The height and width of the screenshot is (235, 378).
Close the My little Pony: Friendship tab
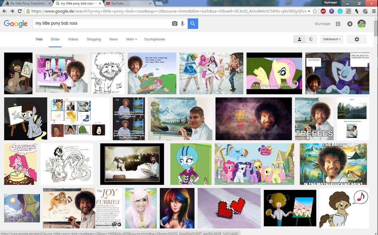[49, 3]
